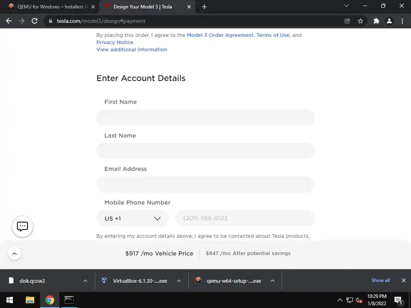The width and height of the screenshot is (411, 308).
Task: Close the Design Your Model 3 tab
Action: [x=189, y=7]
